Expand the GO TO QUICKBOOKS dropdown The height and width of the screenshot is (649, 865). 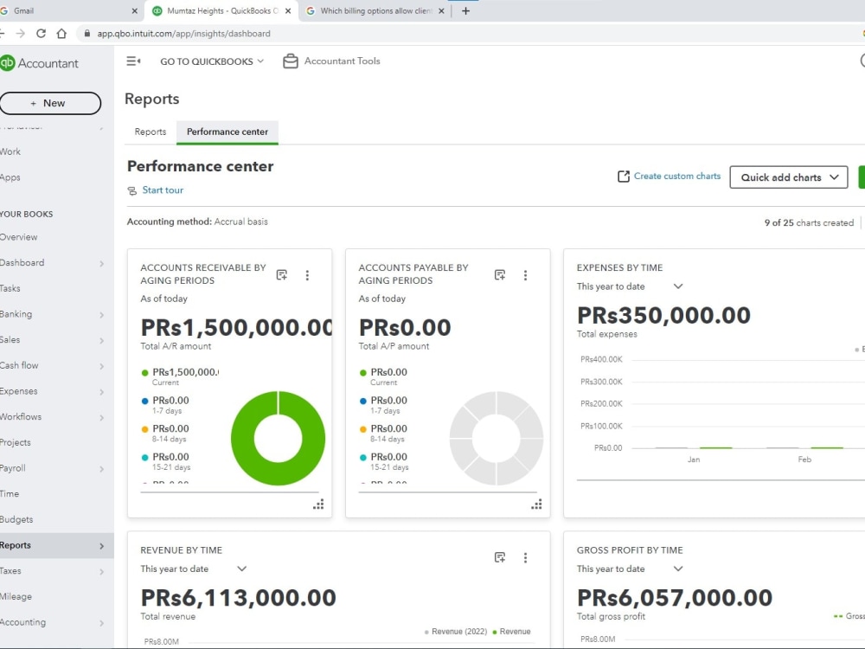210,61
